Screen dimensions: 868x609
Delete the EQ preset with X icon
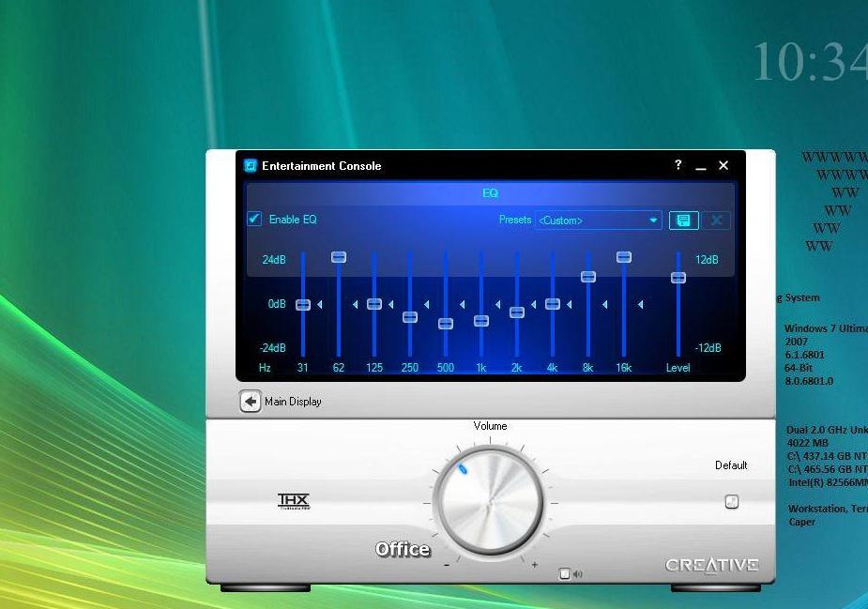click(716, 221)
